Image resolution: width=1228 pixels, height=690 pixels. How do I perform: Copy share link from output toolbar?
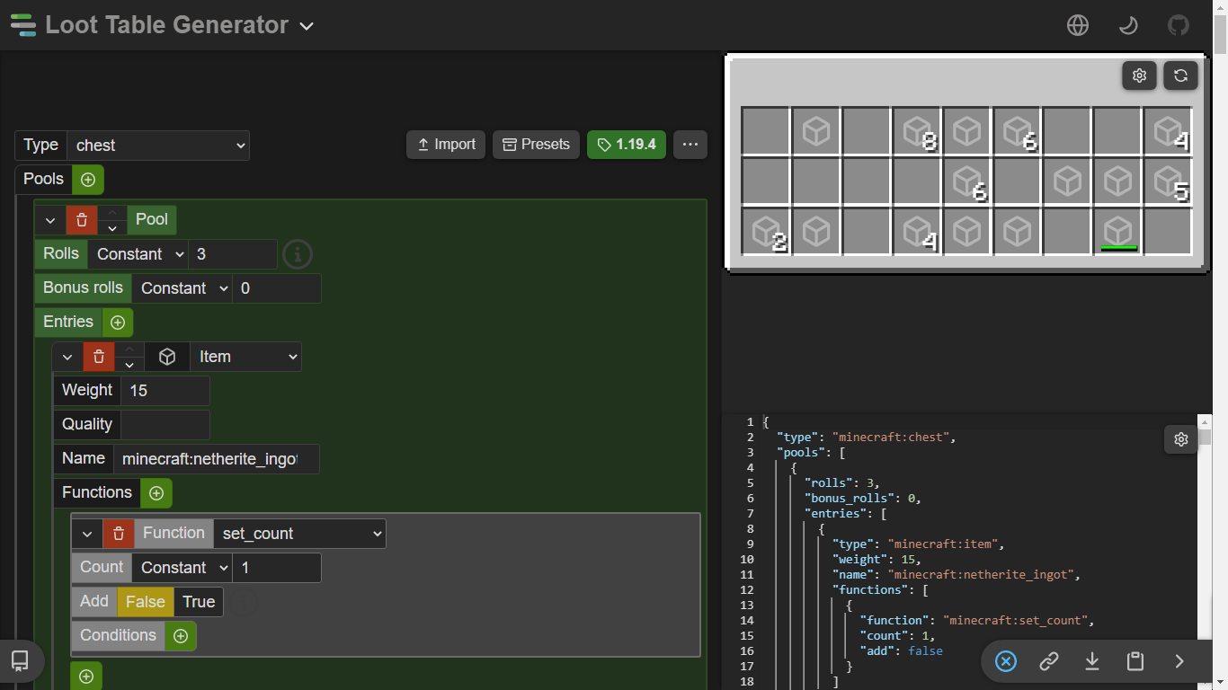click(x=1049, y=662)
